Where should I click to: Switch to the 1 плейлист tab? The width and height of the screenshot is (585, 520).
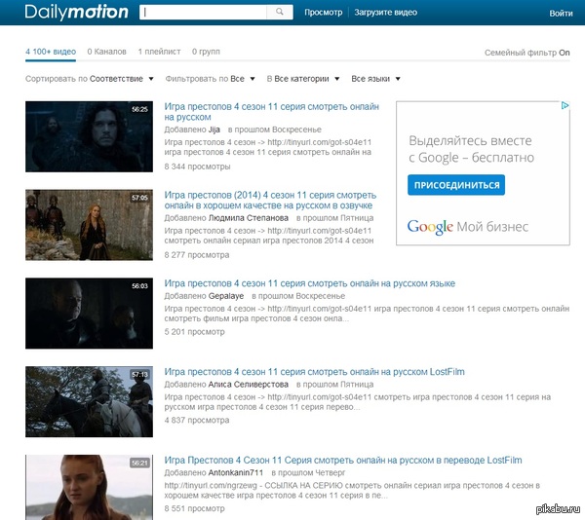159,50
